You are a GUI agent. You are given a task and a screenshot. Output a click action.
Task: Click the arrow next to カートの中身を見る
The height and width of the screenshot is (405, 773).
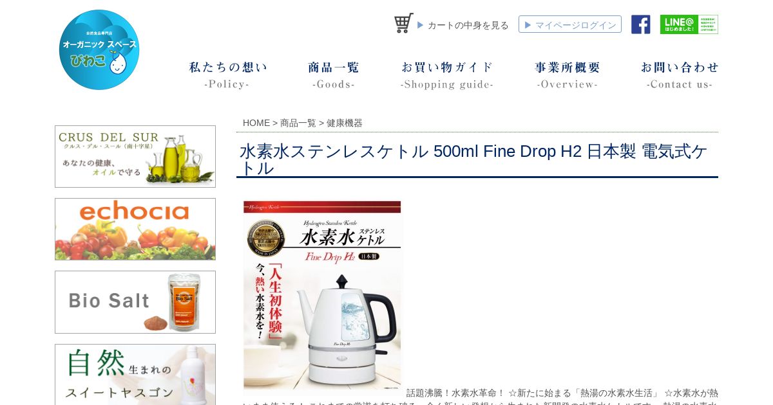(x=421, y=25)
